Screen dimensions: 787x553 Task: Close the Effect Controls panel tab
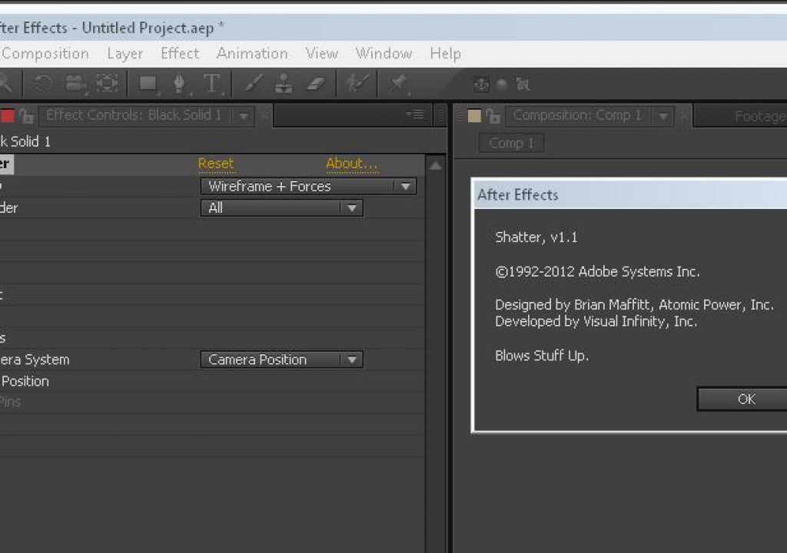(x=264, y=116)
